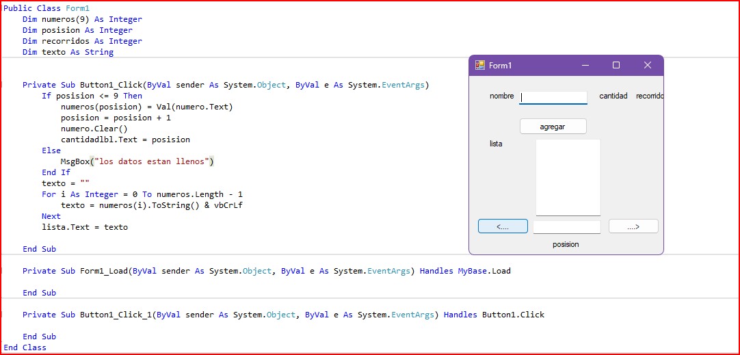Click the lista label

[x=496, y=144]
